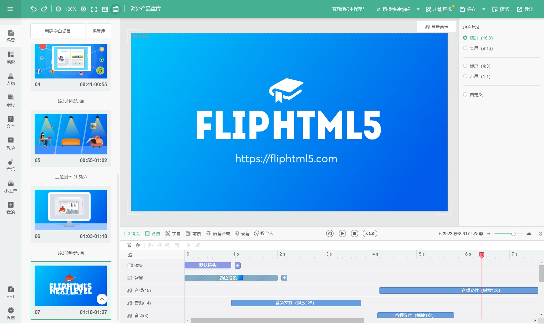Stop scene playback
The image size is (544, 324).
pos(355,234)
